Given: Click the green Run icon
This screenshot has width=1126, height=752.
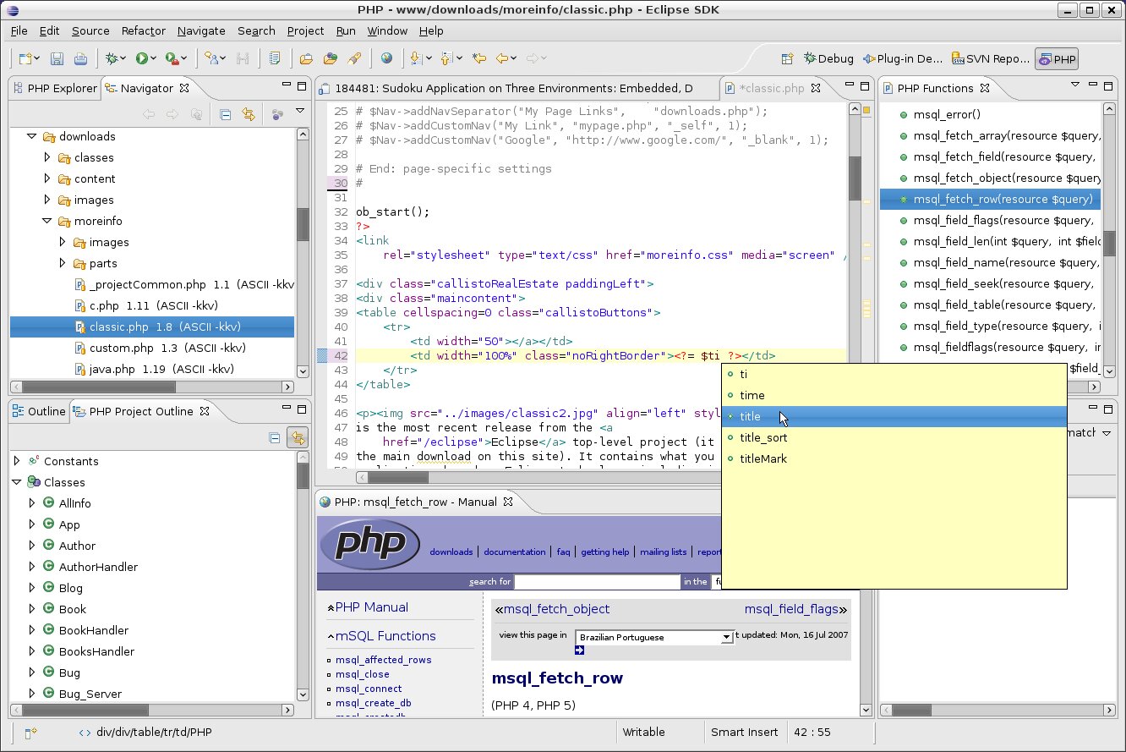Looking at the screenshot, I should click(x=142, y=58).
